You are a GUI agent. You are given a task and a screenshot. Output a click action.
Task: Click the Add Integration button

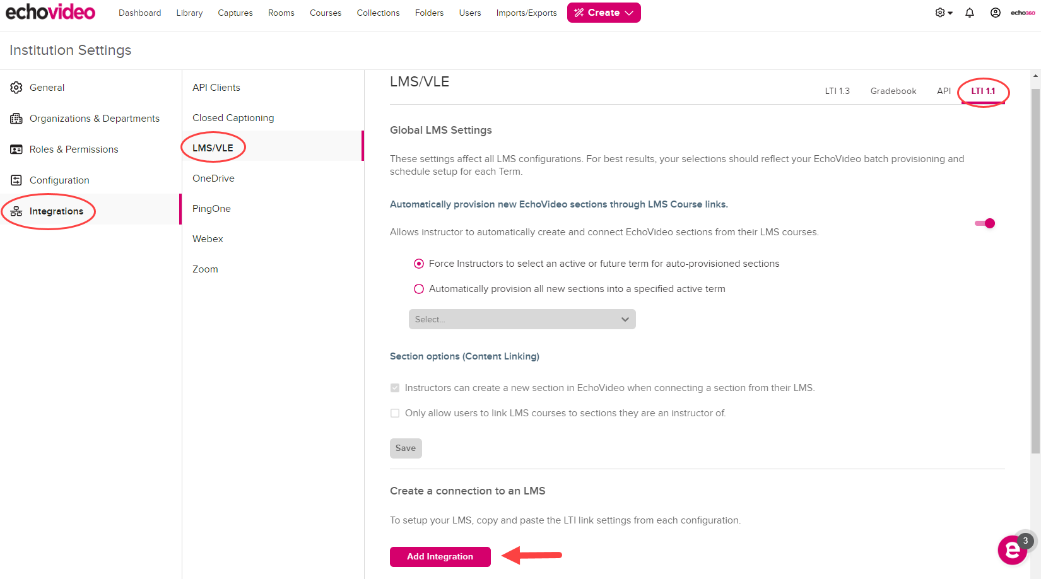coord(440,557)
